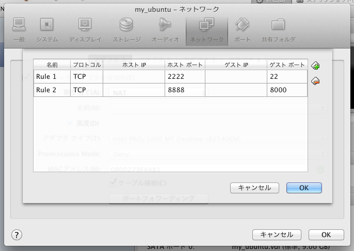Click guest port 8000 cell
The height and width of the screenshot is (251, 354).
287,90
